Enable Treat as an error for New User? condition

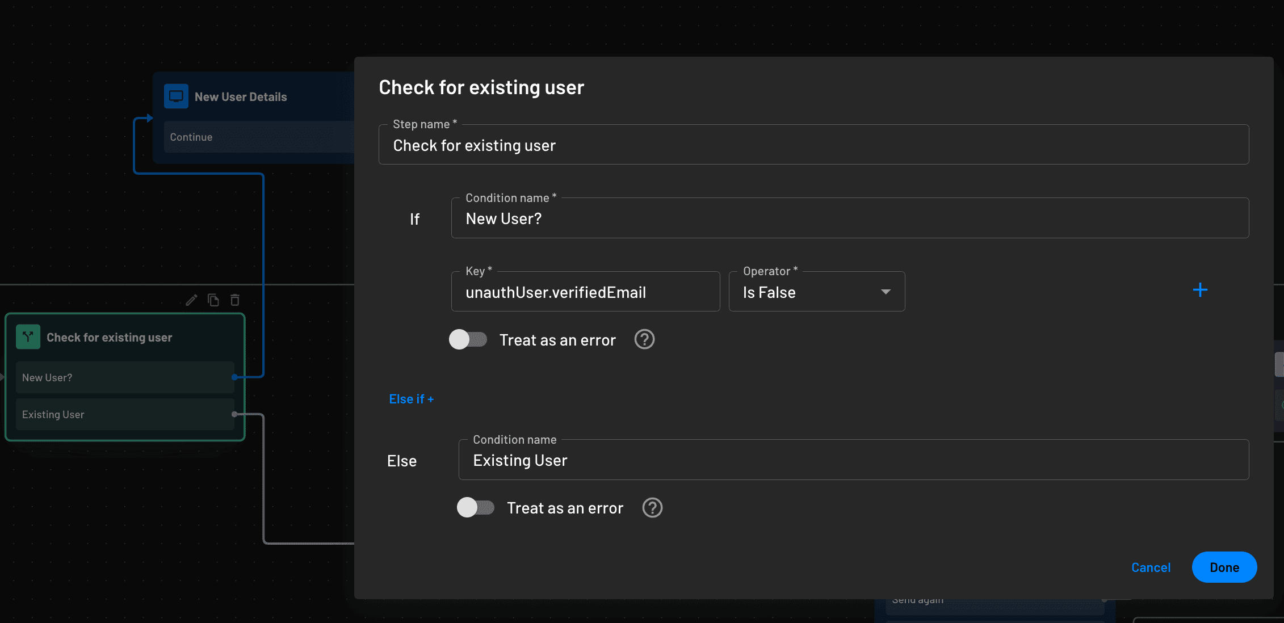468,339
